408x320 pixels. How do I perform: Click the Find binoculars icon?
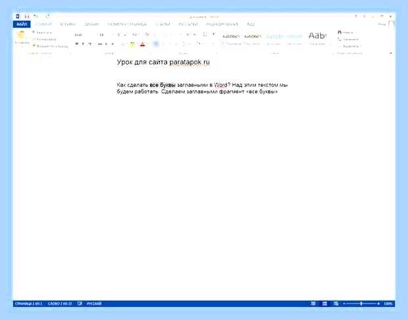point(340,32)
